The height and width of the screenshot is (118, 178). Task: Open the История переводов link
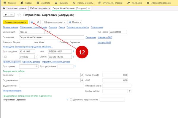coord(12,91)
